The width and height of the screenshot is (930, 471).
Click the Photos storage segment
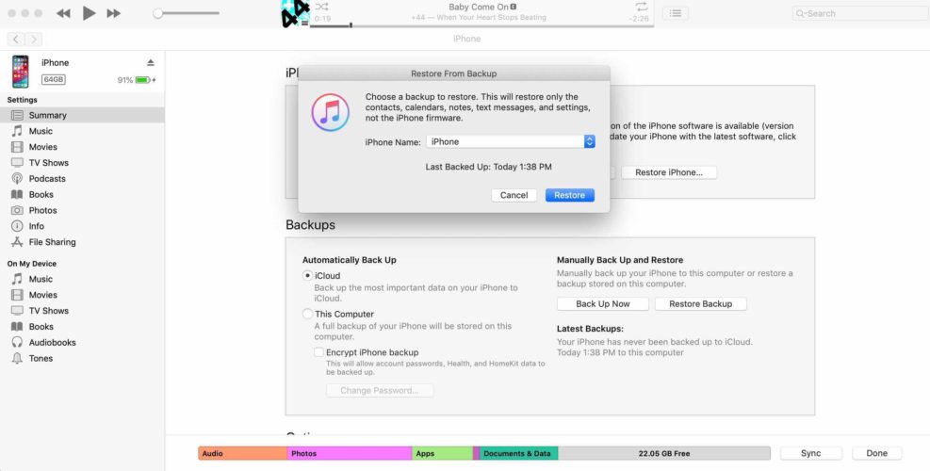click(350, 453)
